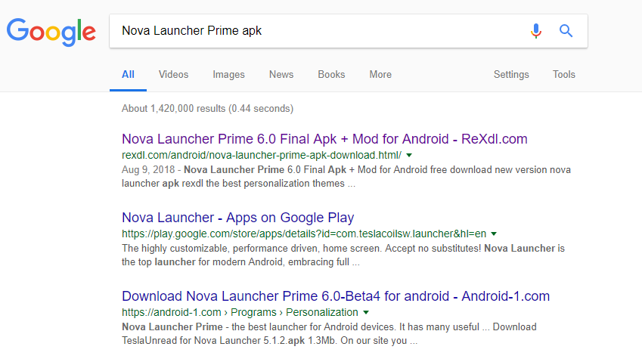This screenshot has height=362, width=642.
Task: Open search Settings menu
Action: (x=511, y=75)
